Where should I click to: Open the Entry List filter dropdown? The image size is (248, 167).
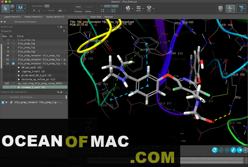(x=64, y=31)
